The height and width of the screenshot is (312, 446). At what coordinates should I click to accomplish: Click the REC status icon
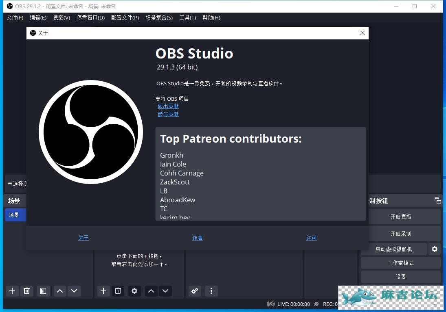pos(316,304)
